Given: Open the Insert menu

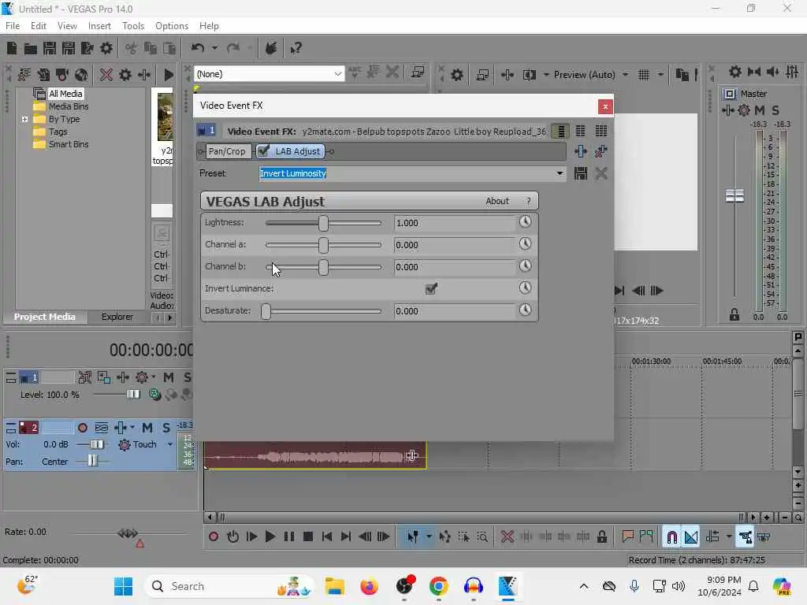Looking at the screenshot, I should 99,26.
